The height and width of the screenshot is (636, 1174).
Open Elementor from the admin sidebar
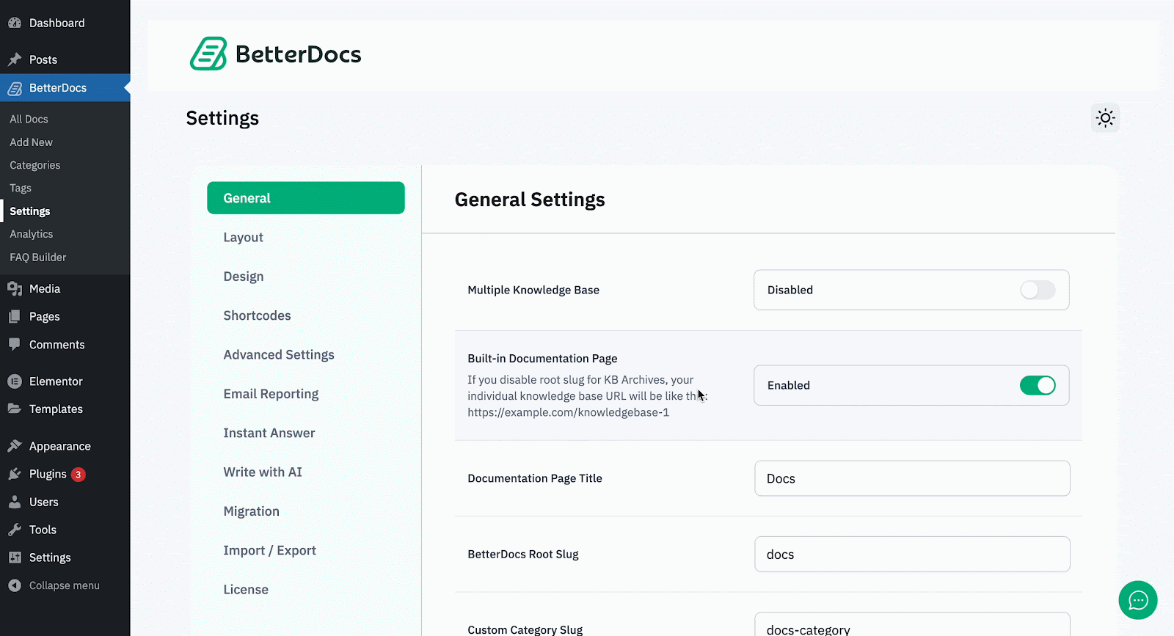point(56,381)
